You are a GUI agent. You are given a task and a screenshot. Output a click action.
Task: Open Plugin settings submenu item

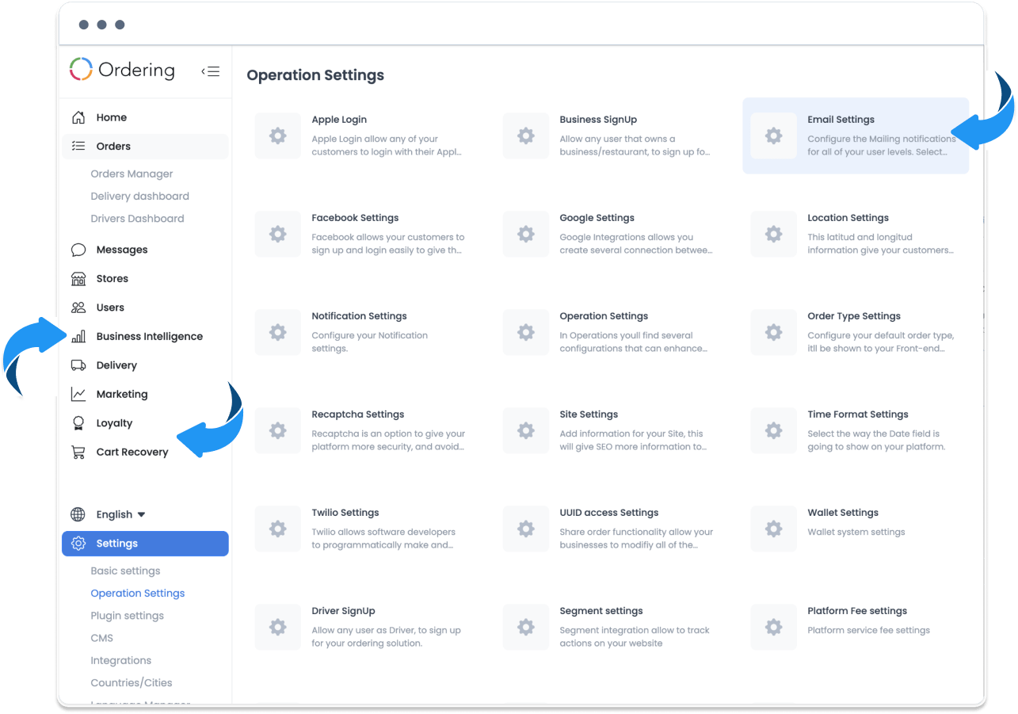[x=127, y=615]
